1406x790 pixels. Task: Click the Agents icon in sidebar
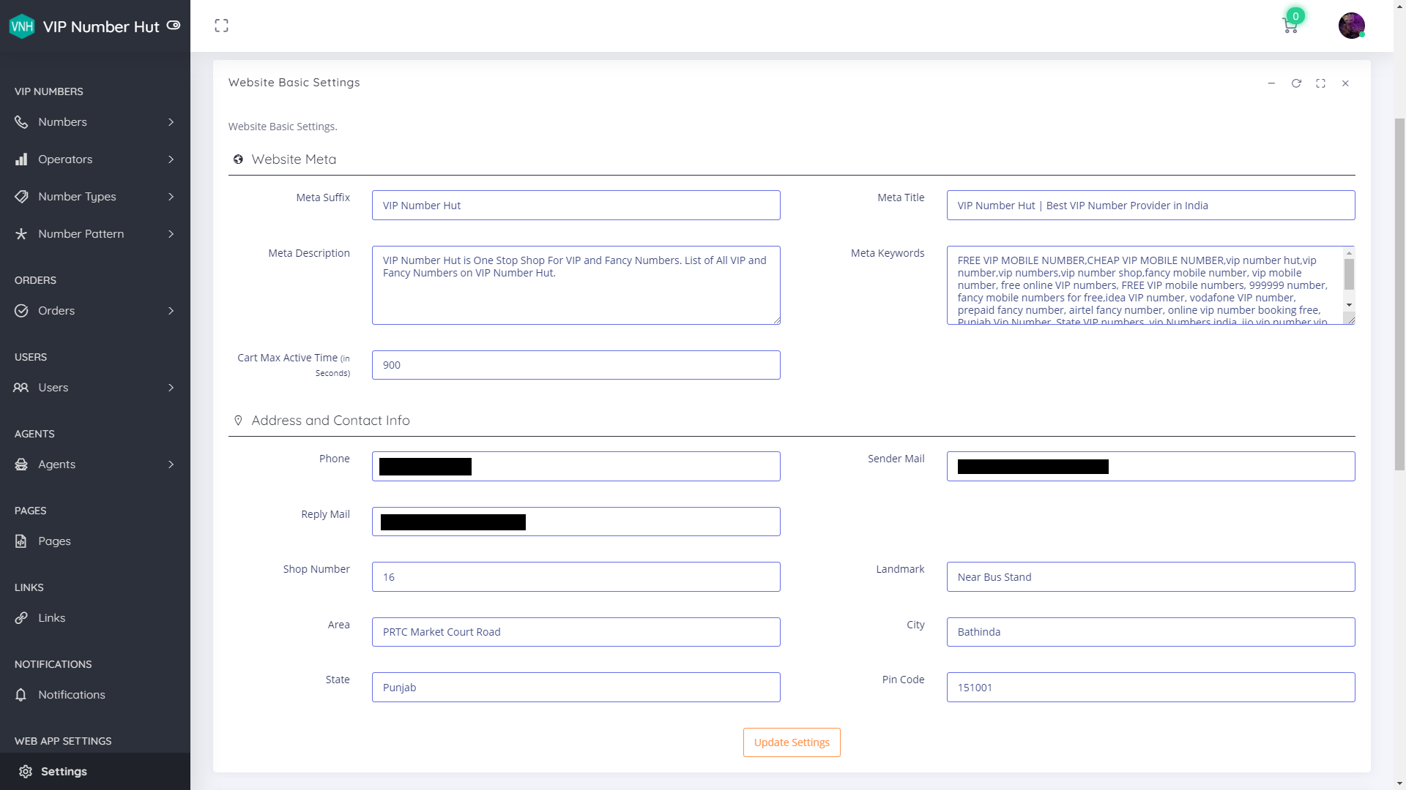tap(21, 464)
